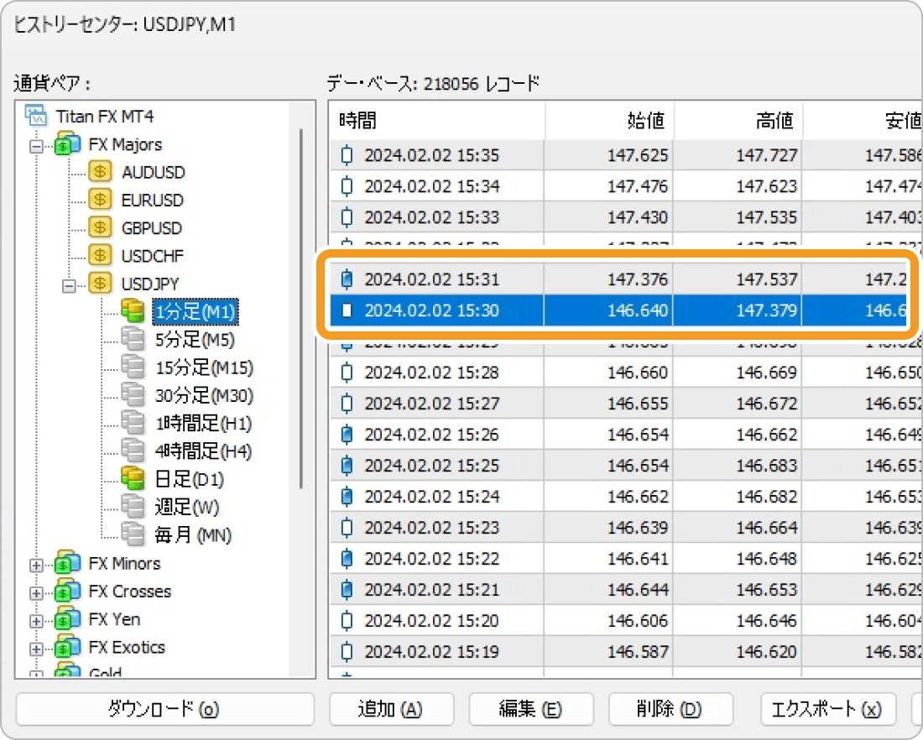Click the FX Crosses folder icon
The width and height of the screenshot is (923, 740).
click(68, 591)
